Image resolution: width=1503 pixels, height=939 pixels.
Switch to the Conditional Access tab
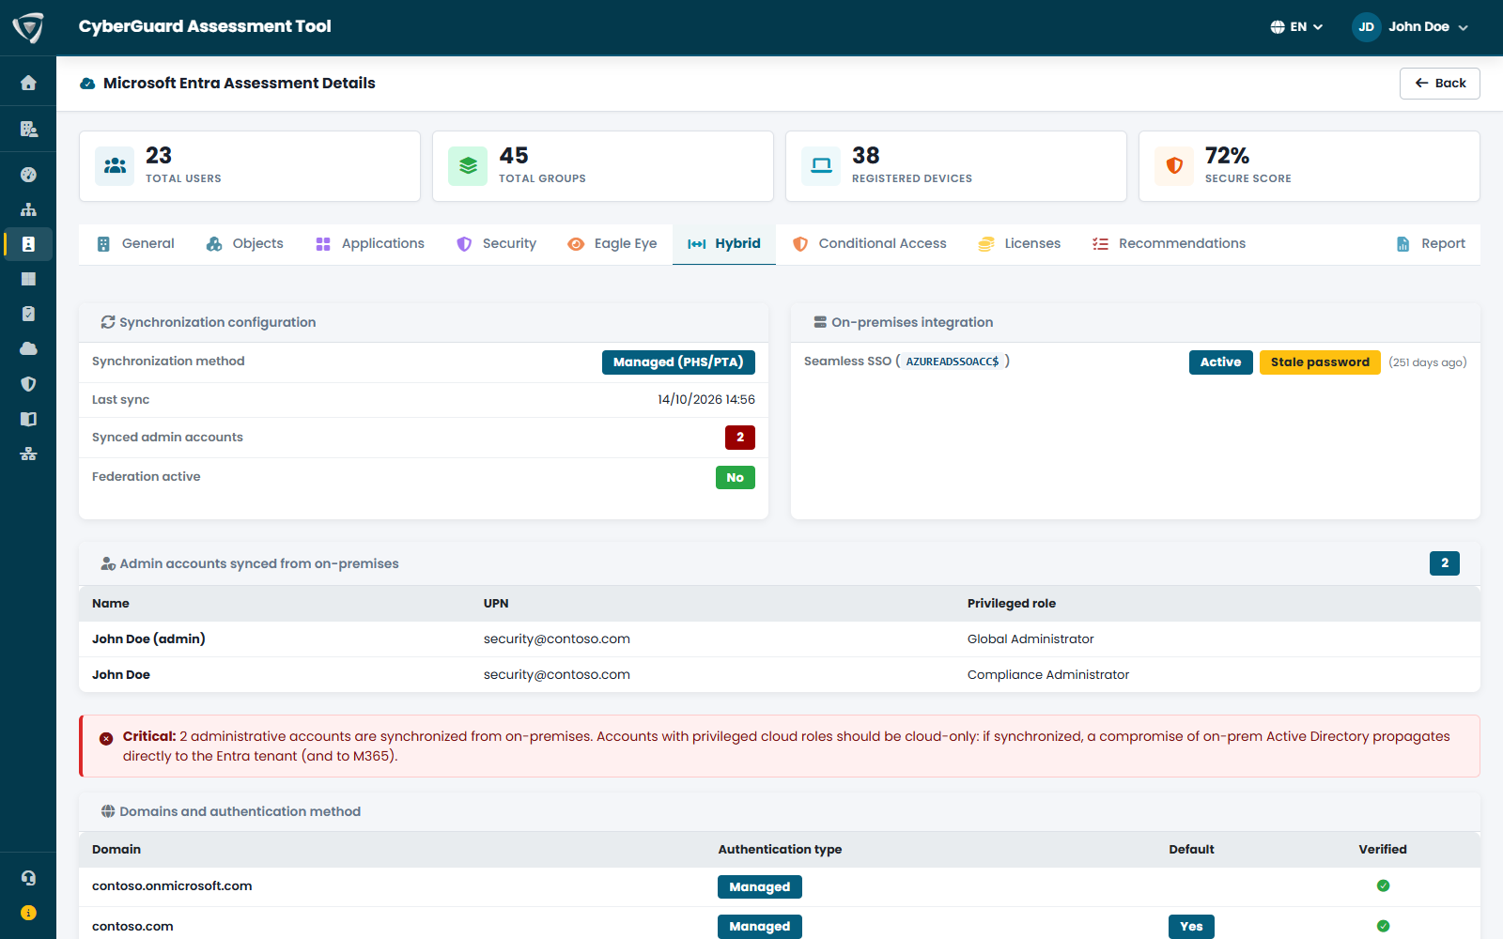point(870,244)
